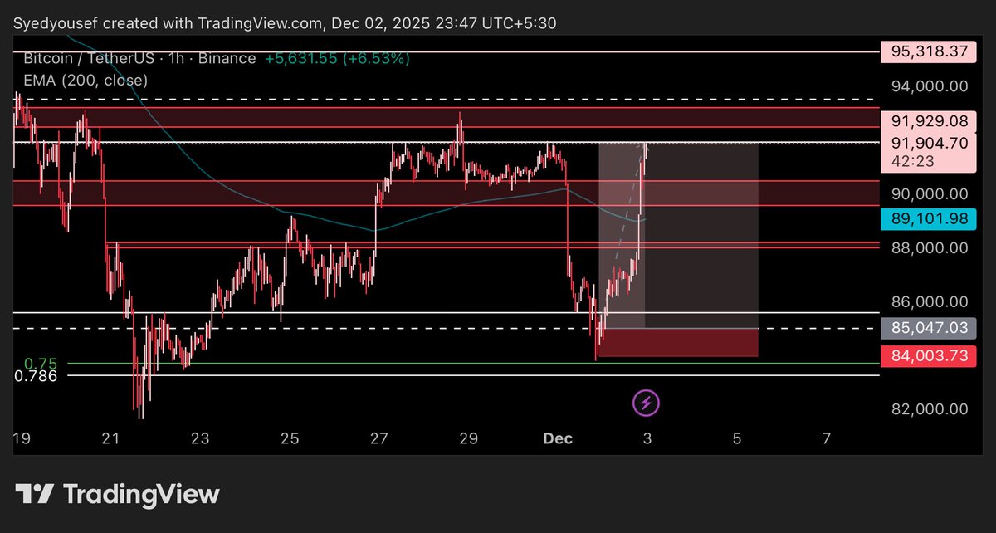Click the purple lightning bolt event icon
Viewport: 996px width, 533px height.
coord(647,404)
